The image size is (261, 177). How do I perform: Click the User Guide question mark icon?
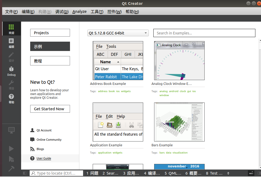32,158
